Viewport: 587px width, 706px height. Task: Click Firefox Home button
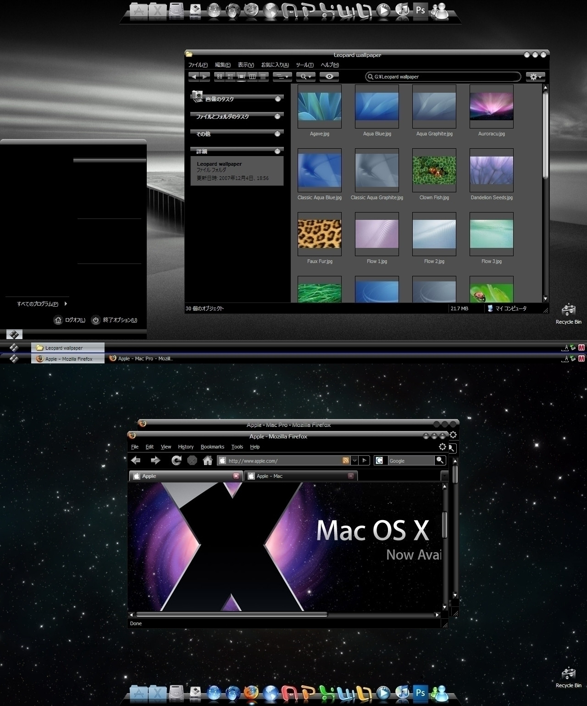(x=208, y=460)
